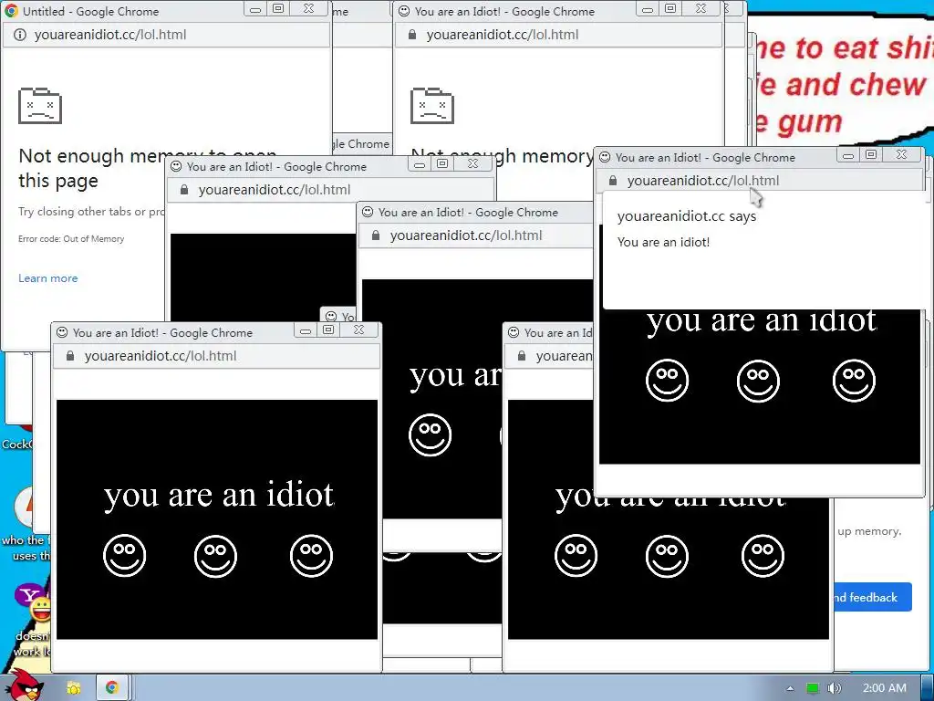Click lock icon in the crashed 'You are an Idiot!' window
This screenshot has height=701, width=934.
click(x=411, y=35)
